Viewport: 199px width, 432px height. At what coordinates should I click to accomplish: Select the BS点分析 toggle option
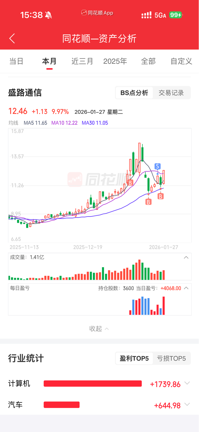134,93
